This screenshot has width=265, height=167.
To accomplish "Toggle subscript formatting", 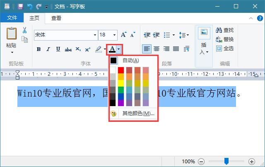I will coord(78,49).
